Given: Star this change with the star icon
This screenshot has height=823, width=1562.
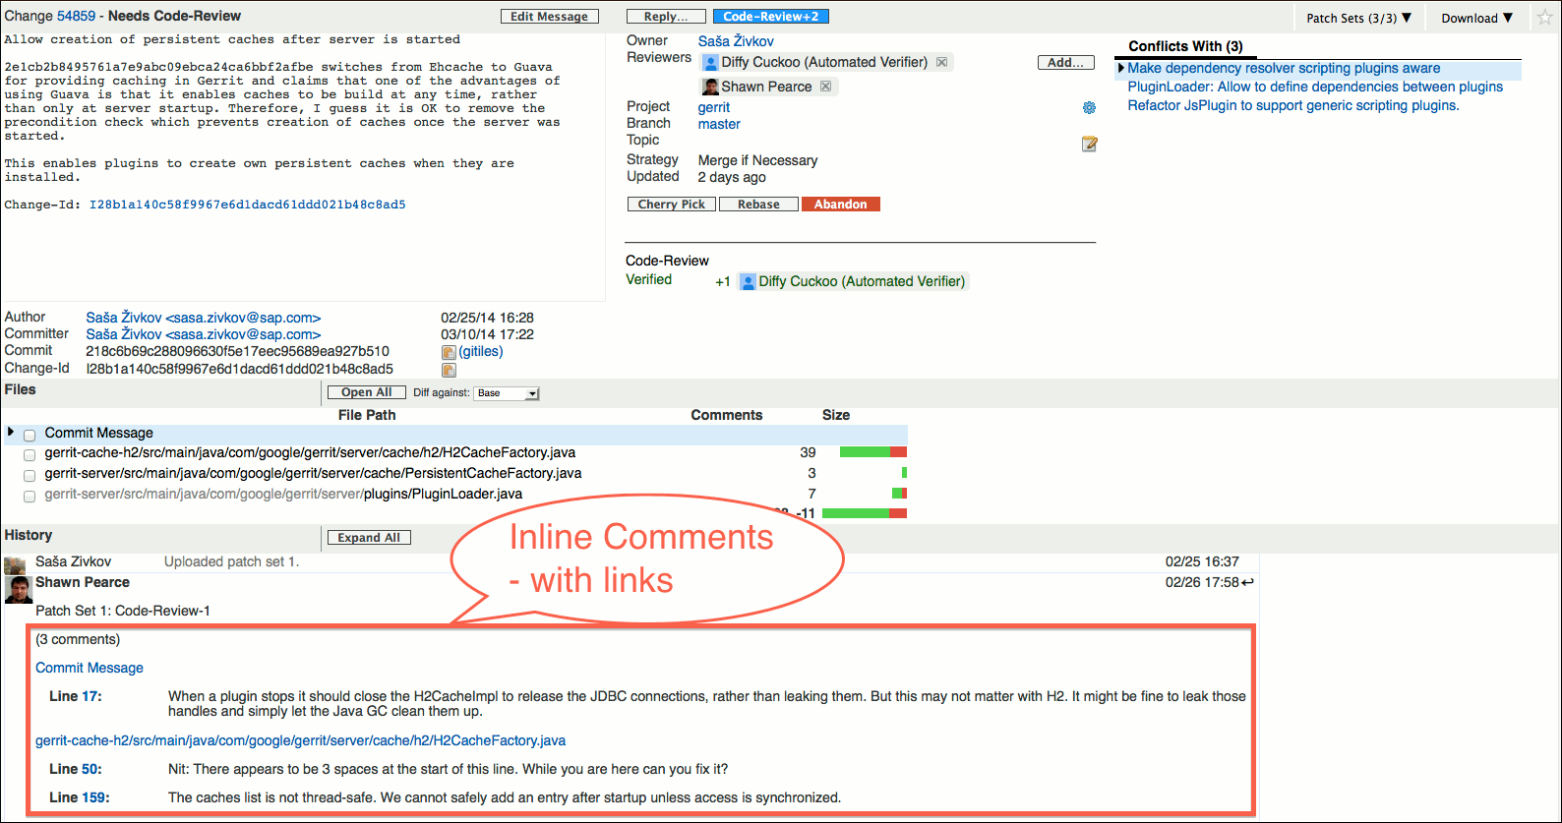Looking at the screenshot, I should [x=1545, y=18].
